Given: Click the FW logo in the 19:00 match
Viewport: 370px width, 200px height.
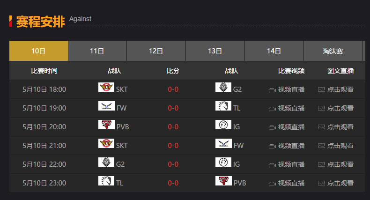Looking at the screenshot, I should pyautogui.click(x=106, y=106).
